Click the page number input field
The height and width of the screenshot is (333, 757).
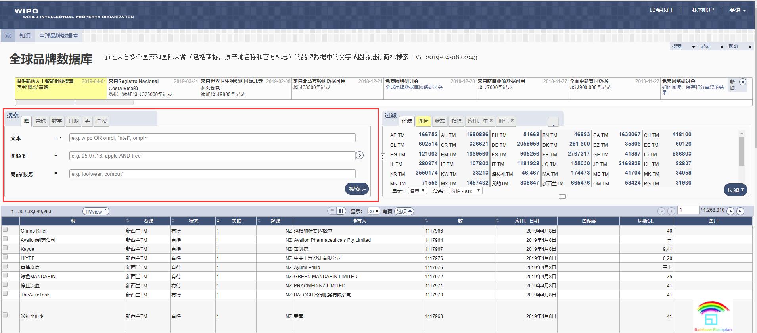(x=688, y=210)
